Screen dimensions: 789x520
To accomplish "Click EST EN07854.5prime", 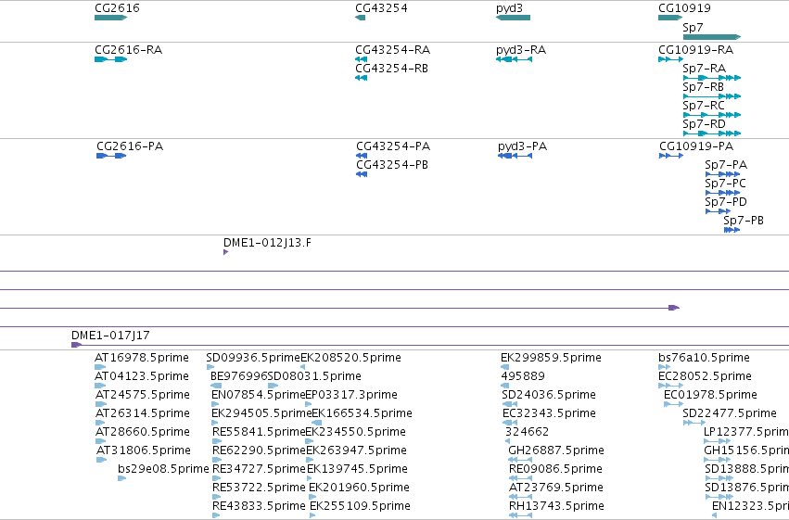I will pos(215,404).
